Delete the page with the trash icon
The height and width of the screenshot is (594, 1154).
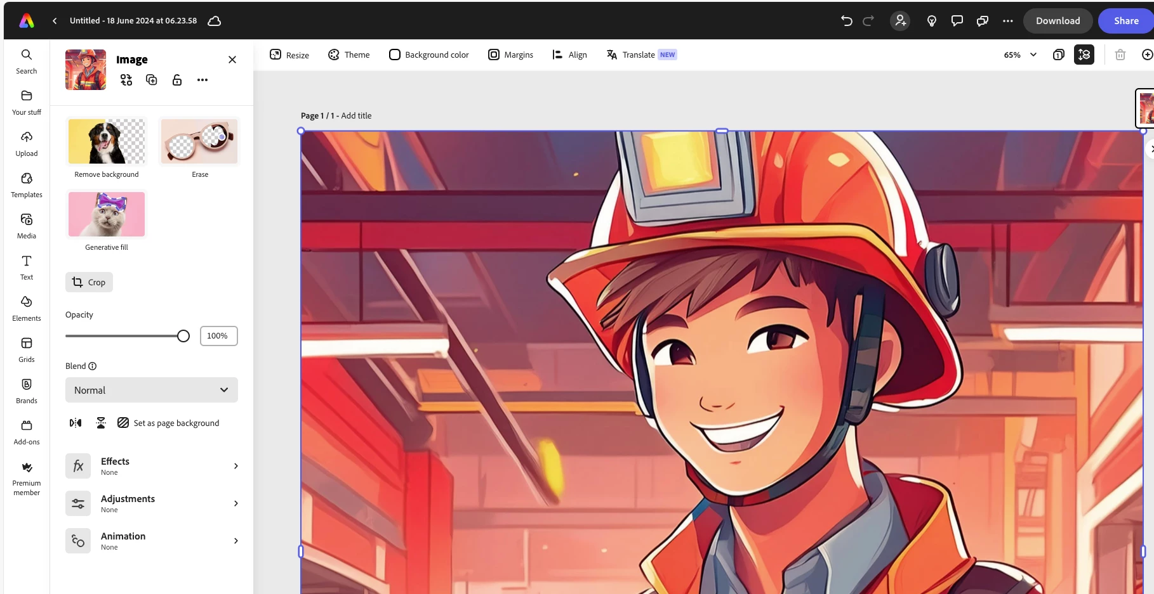point(1120,55)
